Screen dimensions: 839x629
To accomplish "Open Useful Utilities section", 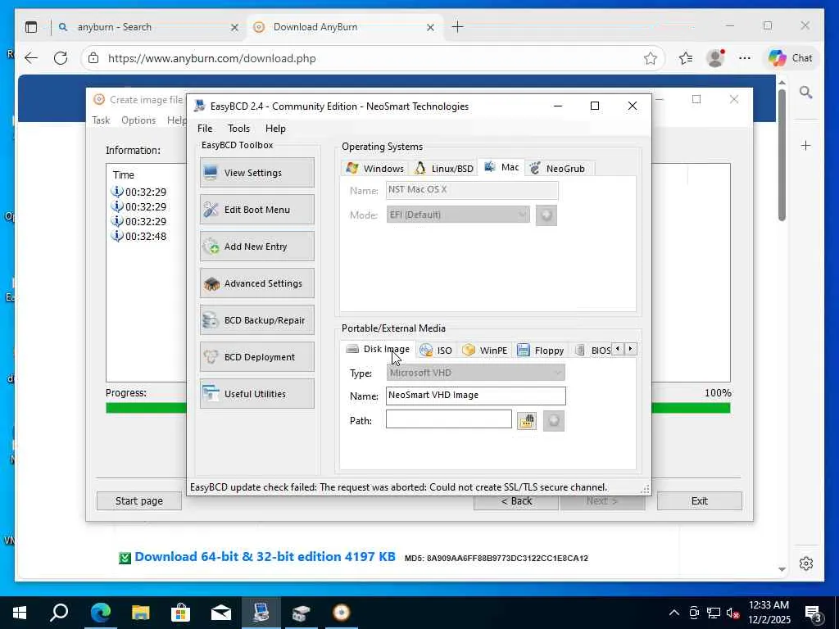I will point(256,394).
